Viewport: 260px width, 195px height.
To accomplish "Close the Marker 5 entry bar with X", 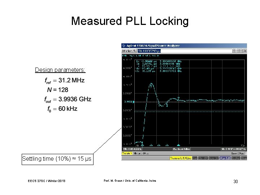I will (x=245, y=51).
